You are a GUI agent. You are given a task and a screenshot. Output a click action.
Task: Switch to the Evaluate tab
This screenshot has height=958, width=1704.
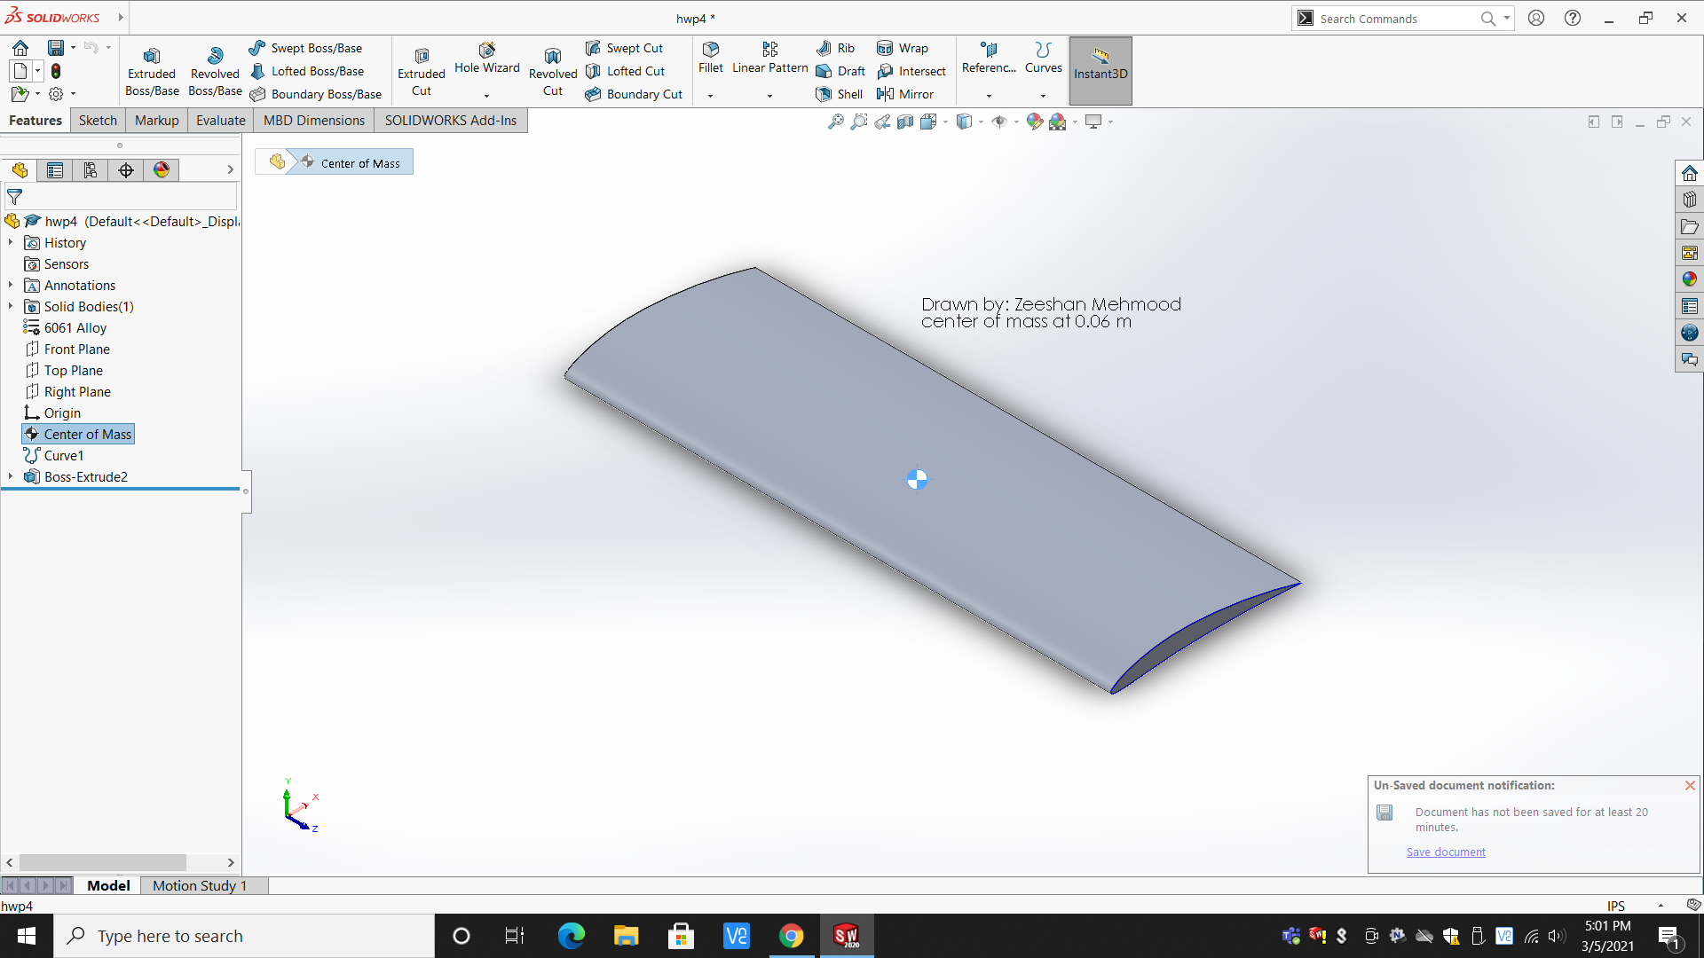pos(221,121)
